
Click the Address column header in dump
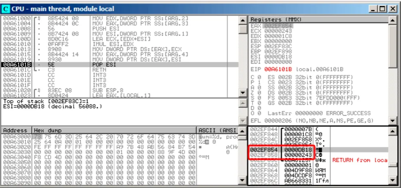click(x=16, y=130)
